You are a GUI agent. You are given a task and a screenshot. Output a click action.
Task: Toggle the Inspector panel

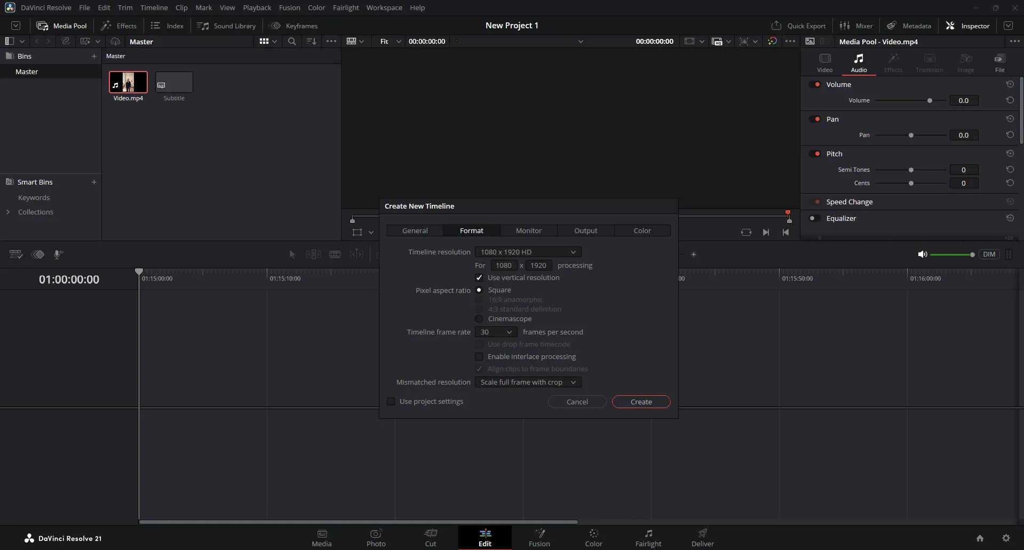point(967,26)
